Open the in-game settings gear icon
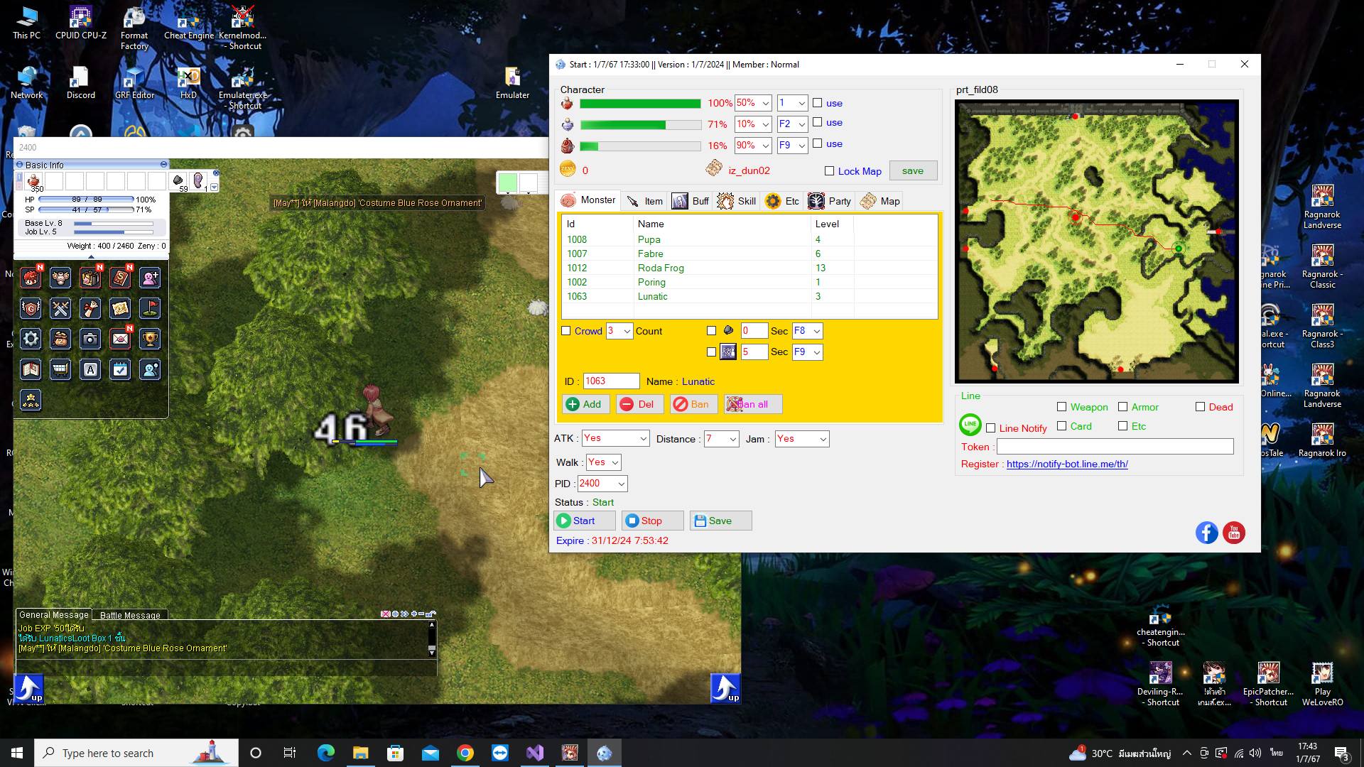This screenshot has height=767, width=1364. coord(31,339)
